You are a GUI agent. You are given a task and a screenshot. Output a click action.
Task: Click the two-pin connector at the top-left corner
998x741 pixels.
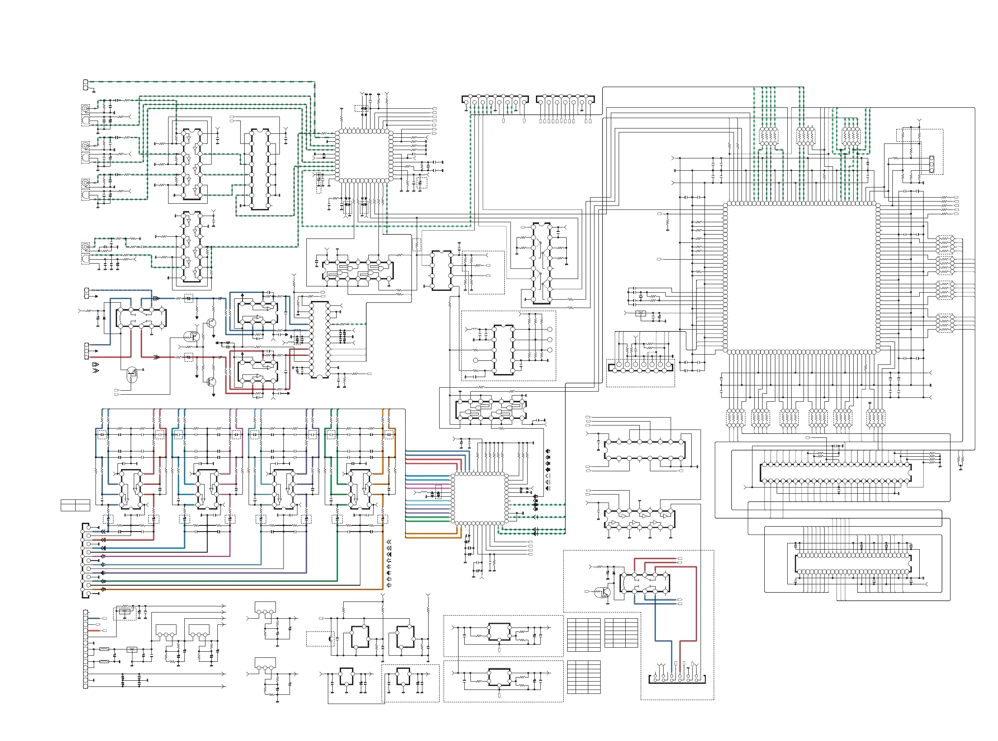click(x=86, y=85)
